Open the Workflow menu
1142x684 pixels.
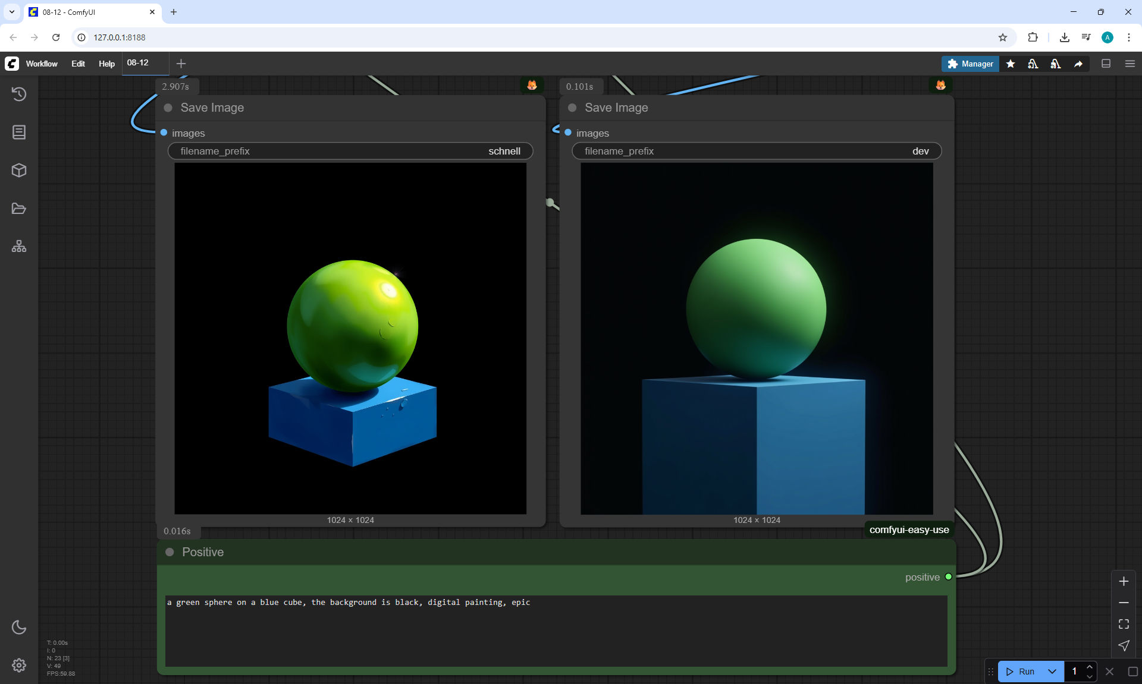point(42,64)
